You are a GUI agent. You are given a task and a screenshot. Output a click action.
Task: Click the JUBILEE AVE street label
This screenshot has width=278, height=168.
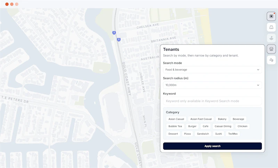coord(142,82)
